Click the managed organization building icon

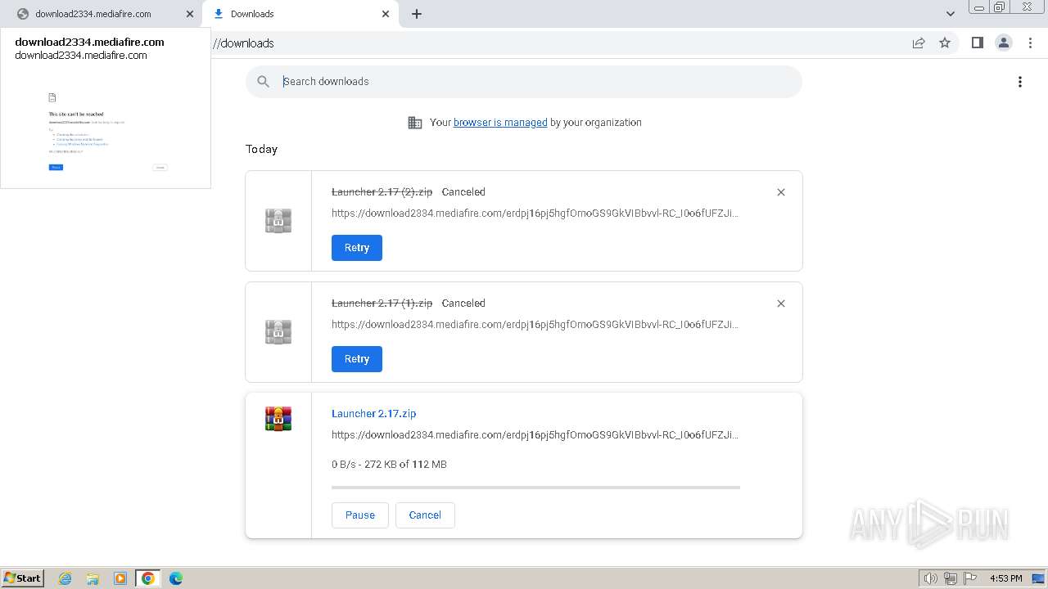pyautogui.click(x=415, y=123)
